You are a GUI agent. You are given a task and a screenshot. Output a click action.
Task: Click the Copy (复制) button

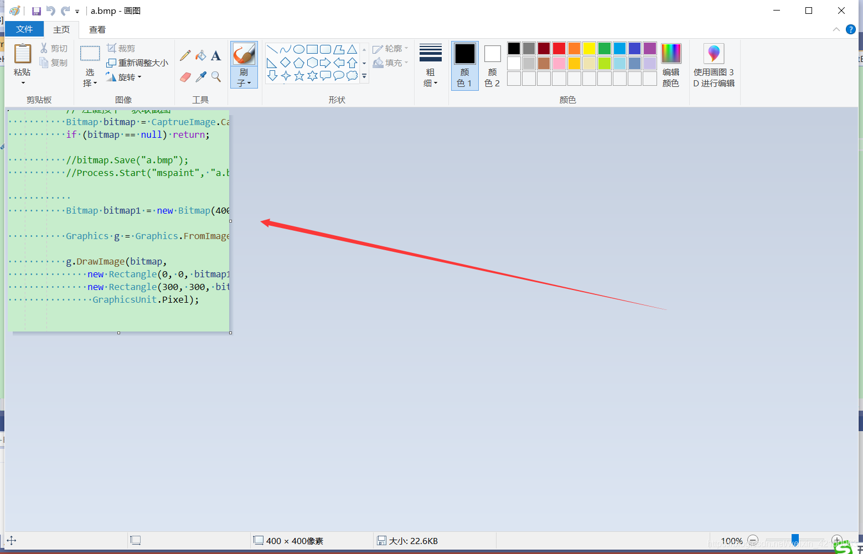coord(54,63)
